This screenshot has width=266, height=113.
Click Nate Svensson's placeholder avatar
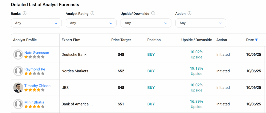click(x=18, y=55)
